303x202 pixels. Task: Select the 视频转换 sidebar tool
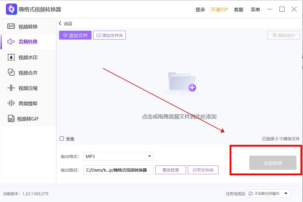click(x=25, y=26)
